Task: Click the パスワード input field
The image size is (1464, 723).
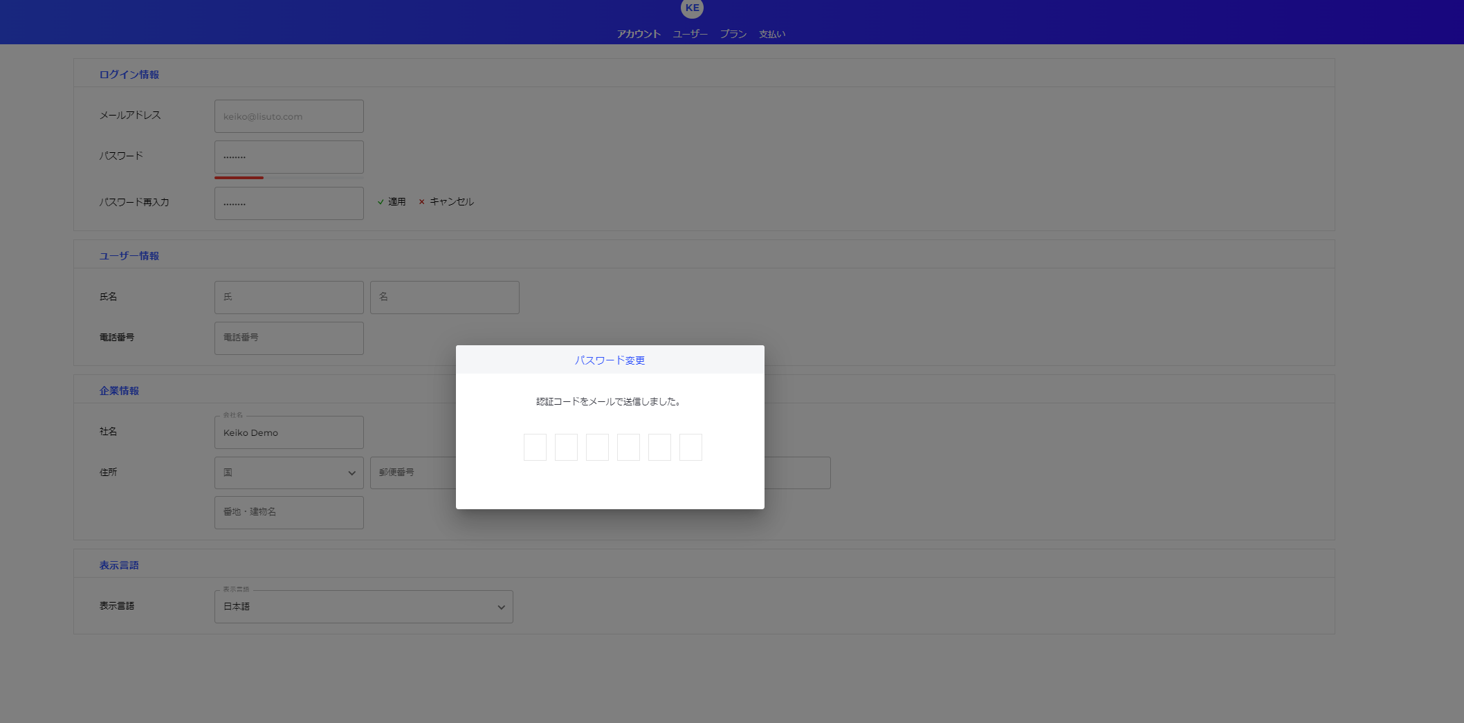Action: [289, 157]
